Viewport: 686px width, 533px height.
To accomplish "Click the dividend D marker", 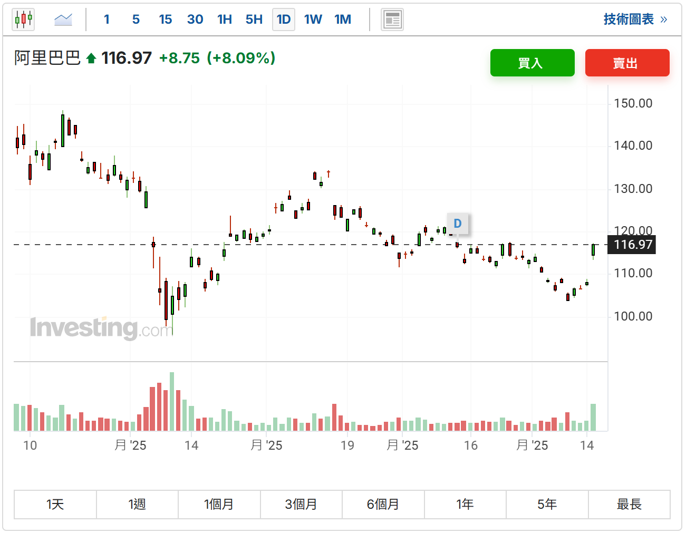I will (x=458, y=224).
